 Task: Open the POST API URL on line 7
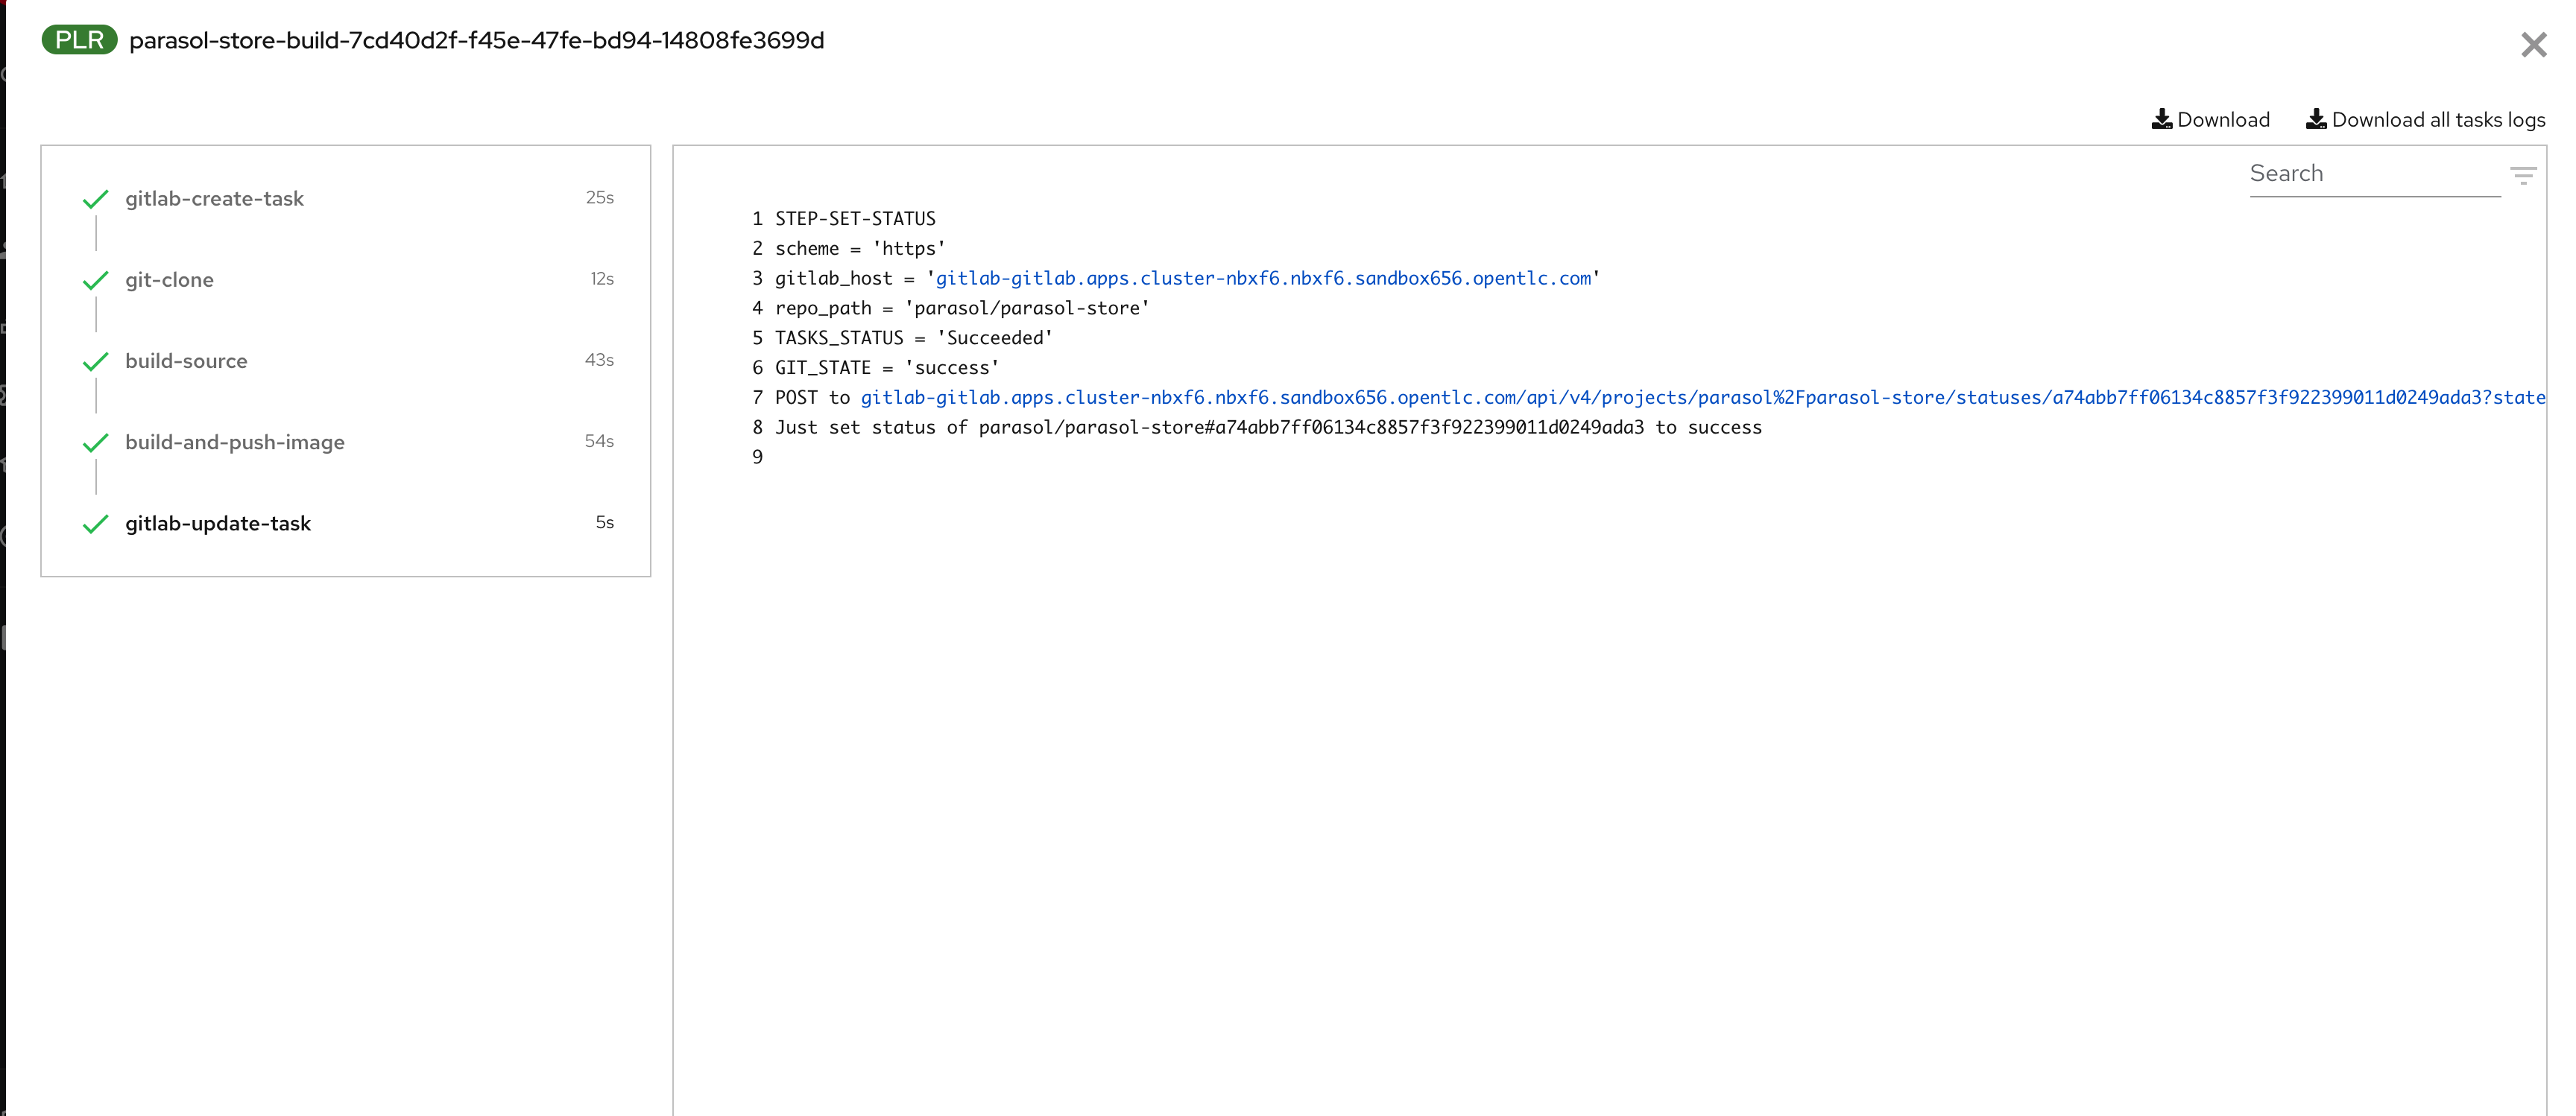point(1703,398)
